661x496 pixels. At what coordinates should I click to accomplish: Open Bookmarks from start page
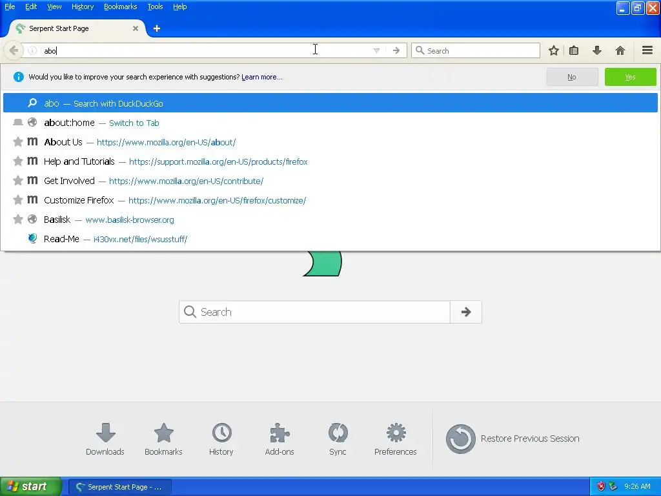163,439
